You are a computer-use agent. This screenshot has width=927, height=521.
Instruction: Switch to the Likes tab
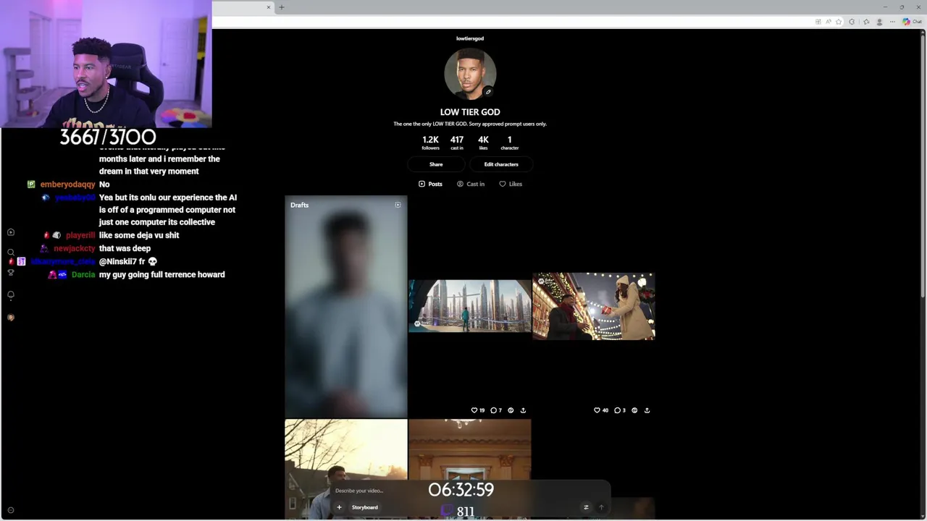tap(511, 184)
